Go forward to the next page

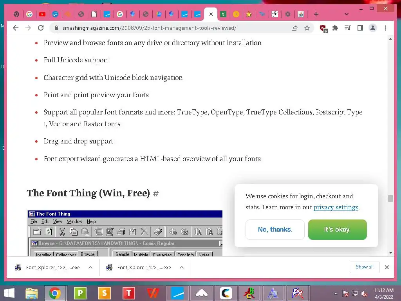coord(28,28)
